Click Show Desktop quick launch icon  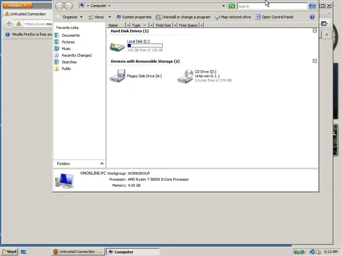click(x=23, y=252)
